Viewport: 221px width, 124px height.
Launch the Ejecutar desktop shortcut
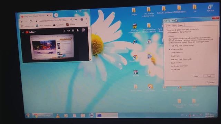pos(210,8)
